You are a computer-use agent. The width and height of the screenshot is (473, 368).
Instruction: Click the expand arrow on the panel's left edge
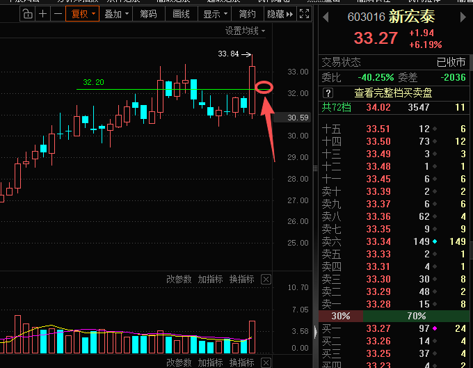click(x=316, y=332)
